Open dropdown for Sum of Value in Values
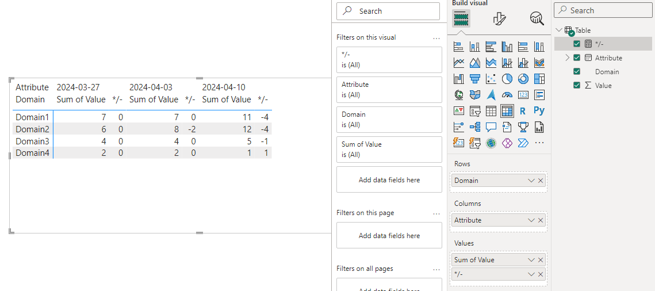Viewport: 655px width, 291px height. [x=531, y=260]
